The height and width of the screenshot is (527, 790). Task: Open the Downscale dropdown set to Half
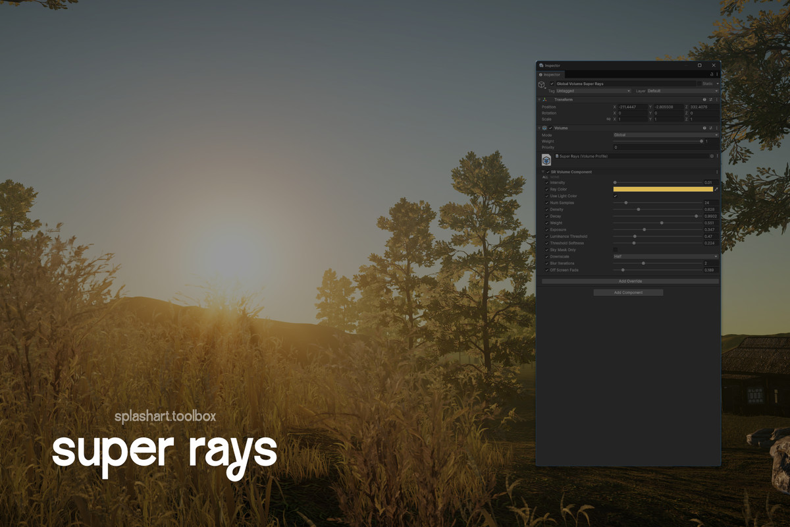(666, 256)
